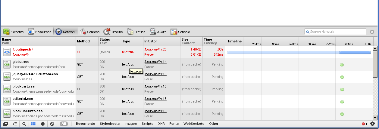Open the Audits panel
The height and width of the screenshot is (129, 379).
(158, 32)
